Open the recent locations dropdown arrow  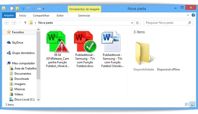pyautogui.click(x=20, y=23)
